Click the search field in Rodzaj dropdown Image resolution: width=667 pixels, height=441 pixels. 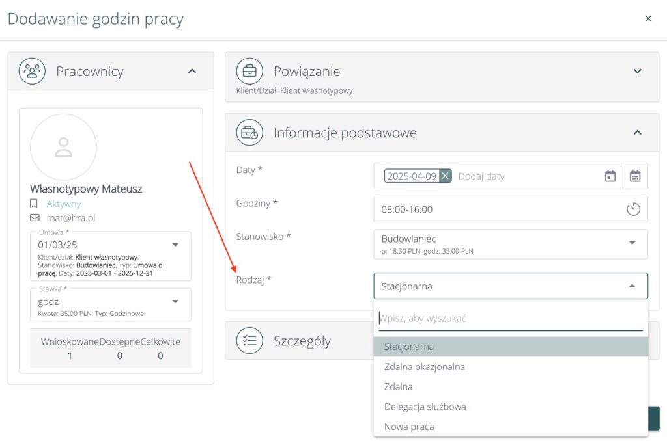[x=510, y=319]
